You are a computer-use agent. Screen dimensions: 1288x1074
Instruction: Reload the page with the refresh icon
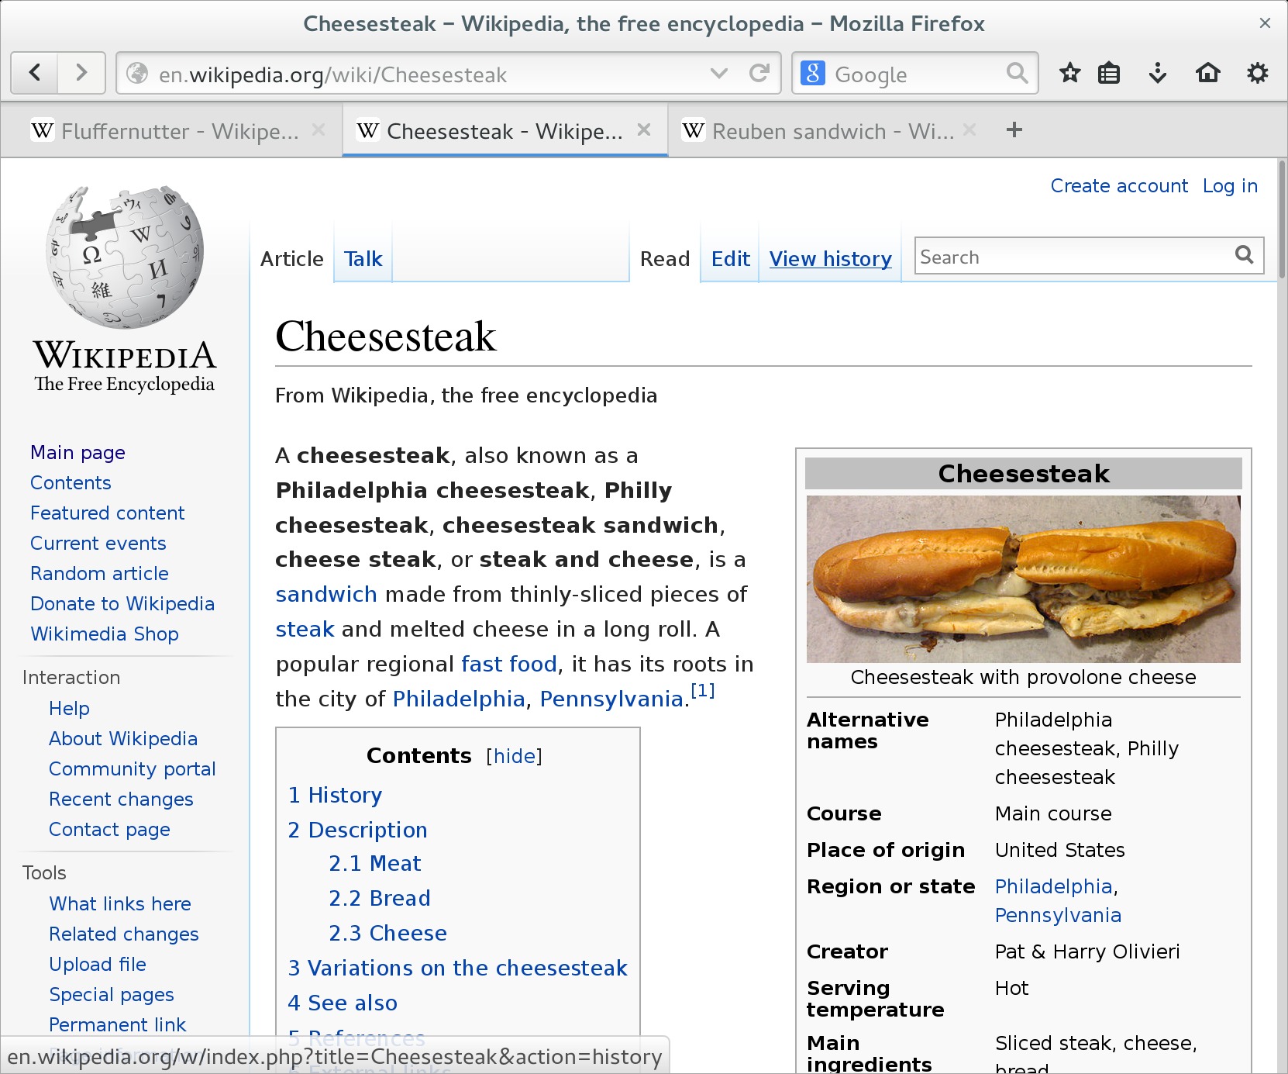pos(759,74)
